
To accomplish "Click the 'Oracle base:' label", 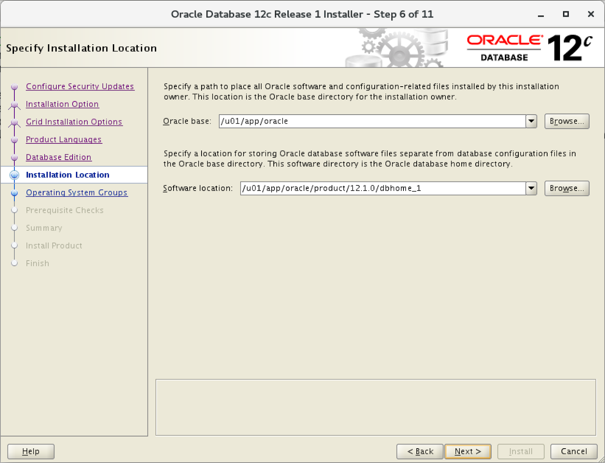I will 187,121.
